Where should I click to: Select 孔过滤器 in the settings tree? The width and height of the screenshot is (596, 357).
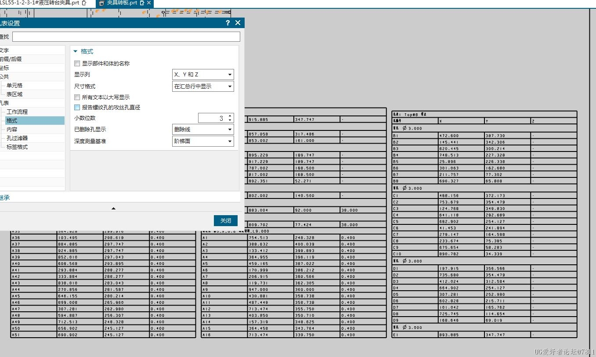[17, 138]
